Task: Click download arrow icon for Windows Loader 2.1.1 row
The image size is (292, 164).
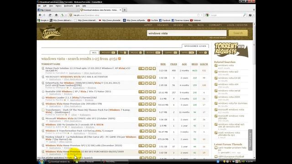Action: 154,98
